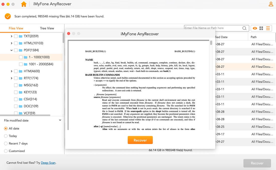This screenshot has height=170, width=276.
Task: Switch to the Tree View tab
Action: 47,28
